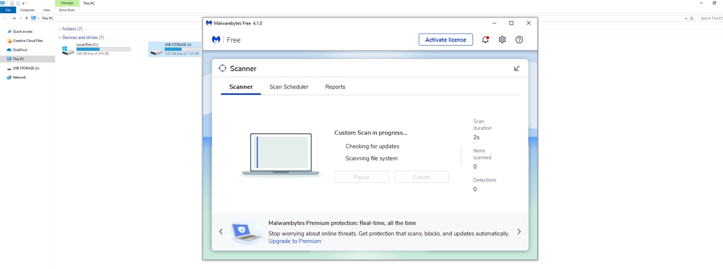Screen dimensions: 723x269
Task: Open Malwarebytes settings gear
Action: (x=502, y=40)
